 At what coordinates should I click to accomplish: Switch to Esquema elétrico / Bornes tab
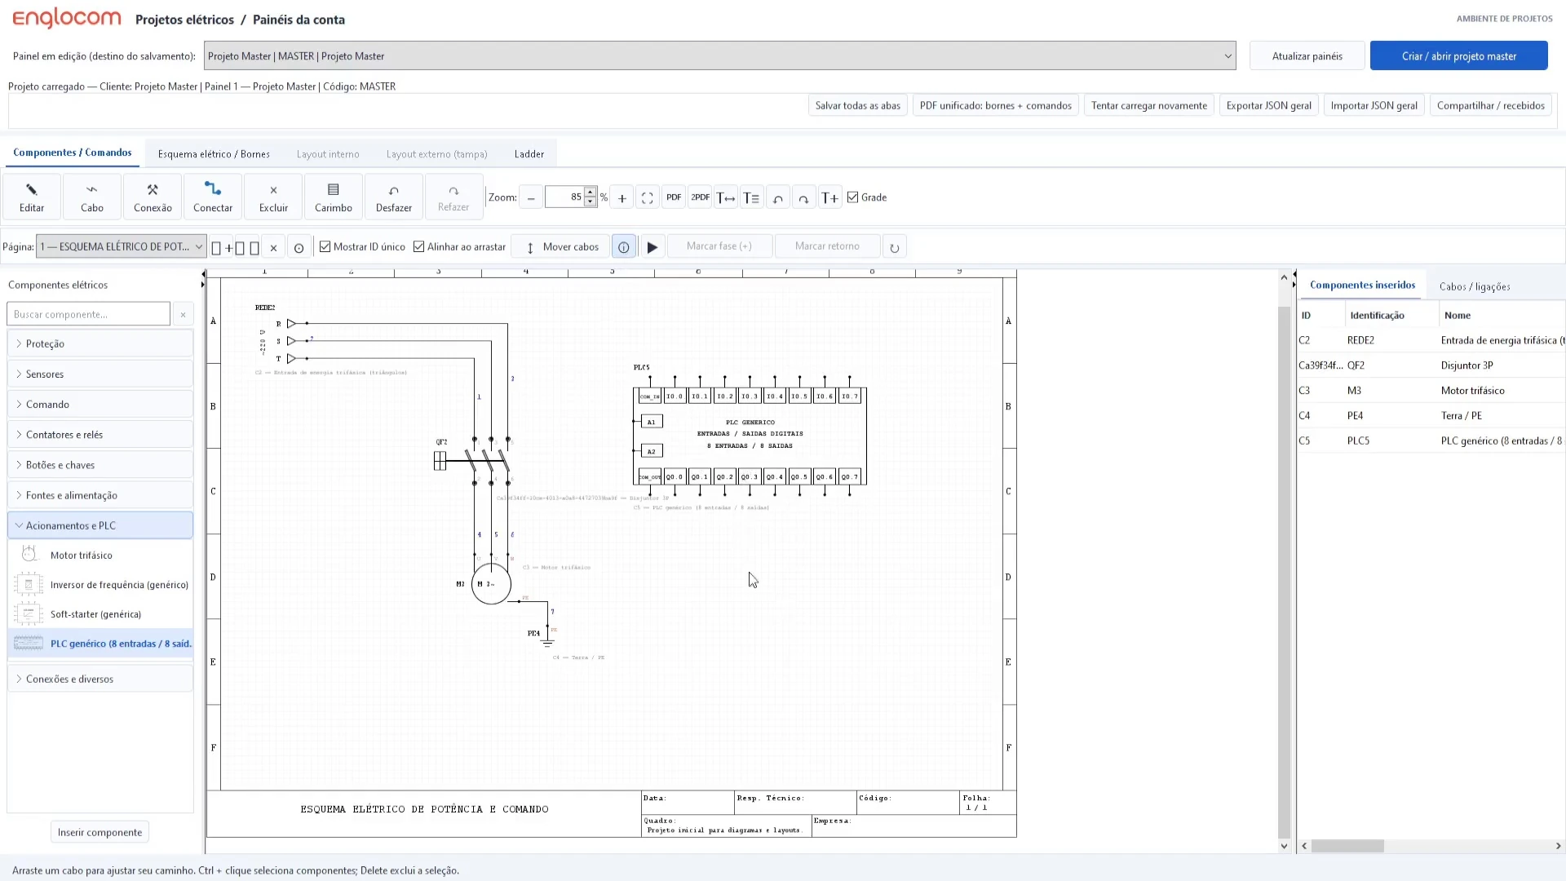click(x=214, y=153)
